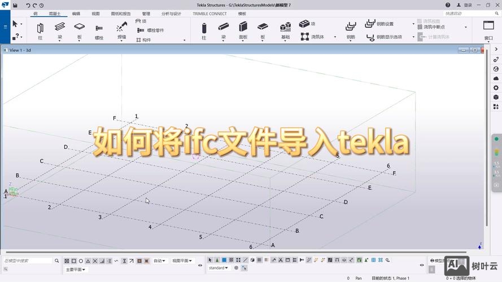Open the TRIMBLE CONNECT tab
This screenshot has height=282, width=502.
click(209, 14)
